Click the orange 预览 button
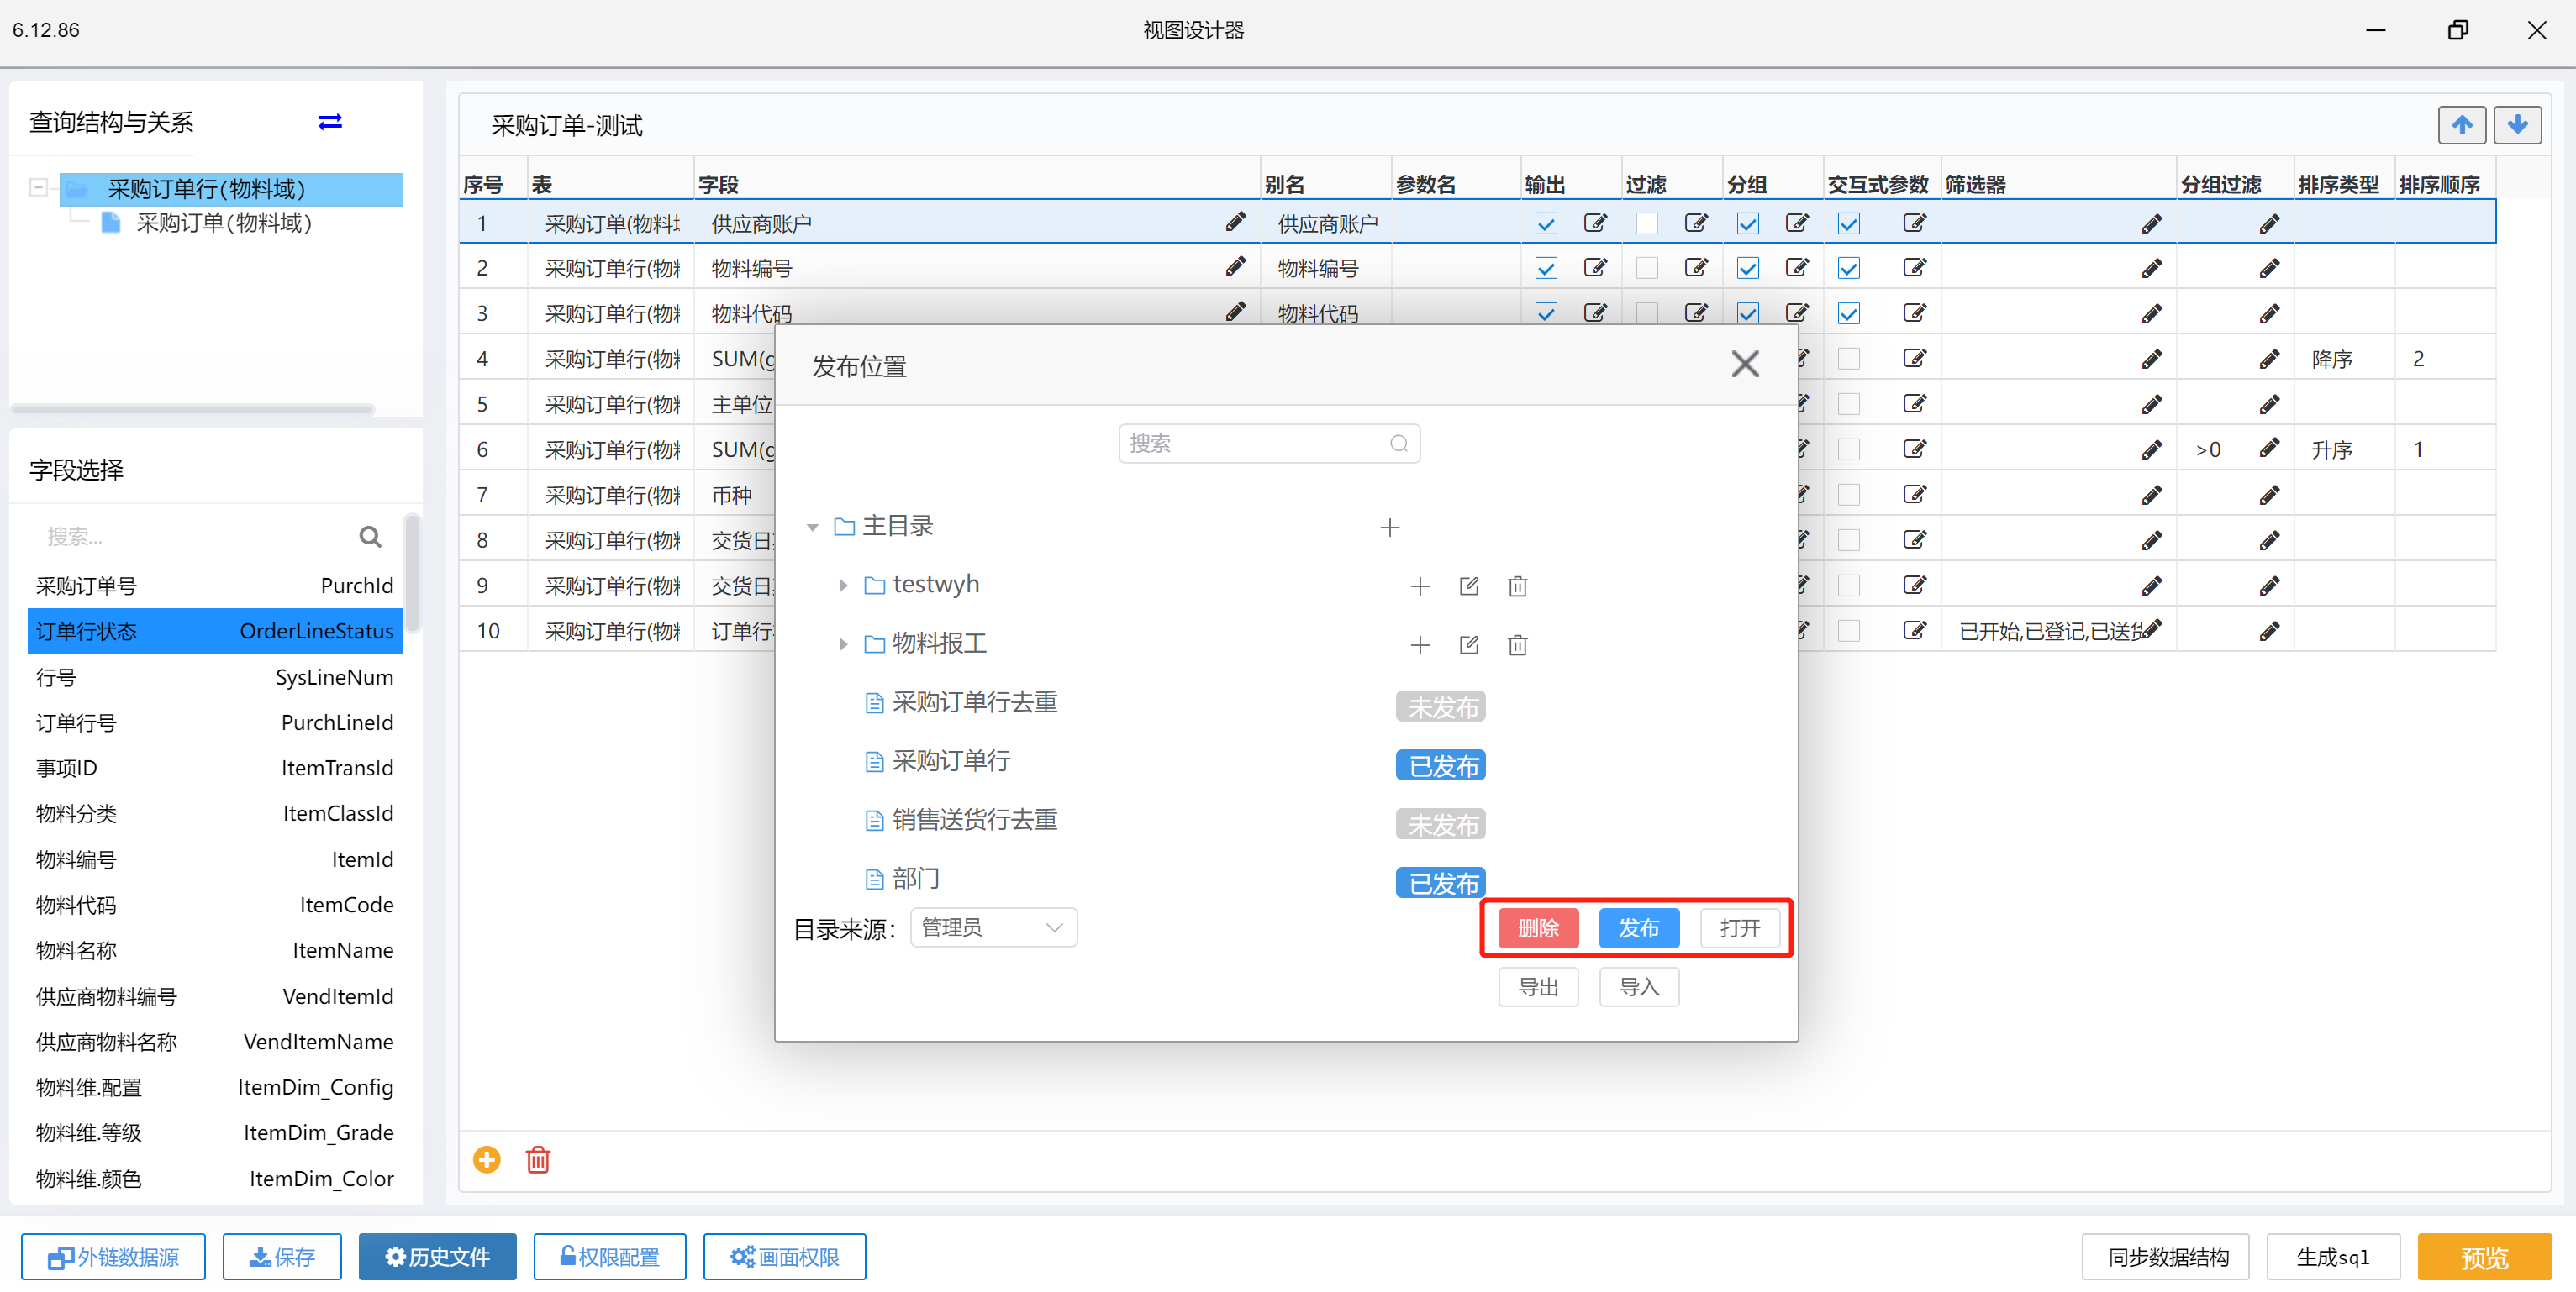Viewport: 2576px width, 1292px height. point(2484,1257)
